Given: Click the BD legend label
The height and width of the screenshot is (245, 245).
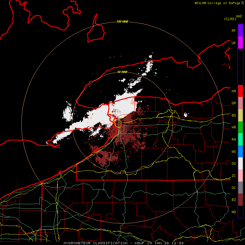Looking at the screenshot, I should tap(234, 115).
